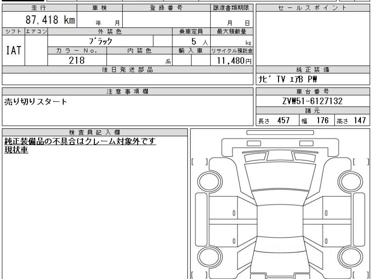Click the 日 label under 譲渡書類期限
Image resolution: width=372 pixels, height=279 pixels.
[247, 23]
